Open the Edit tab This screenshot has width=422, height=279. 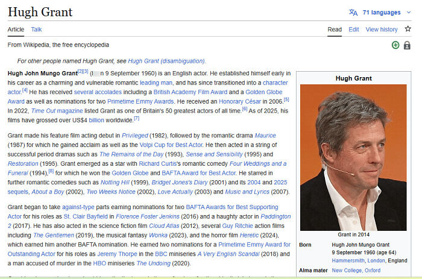[x=354, y=29]
